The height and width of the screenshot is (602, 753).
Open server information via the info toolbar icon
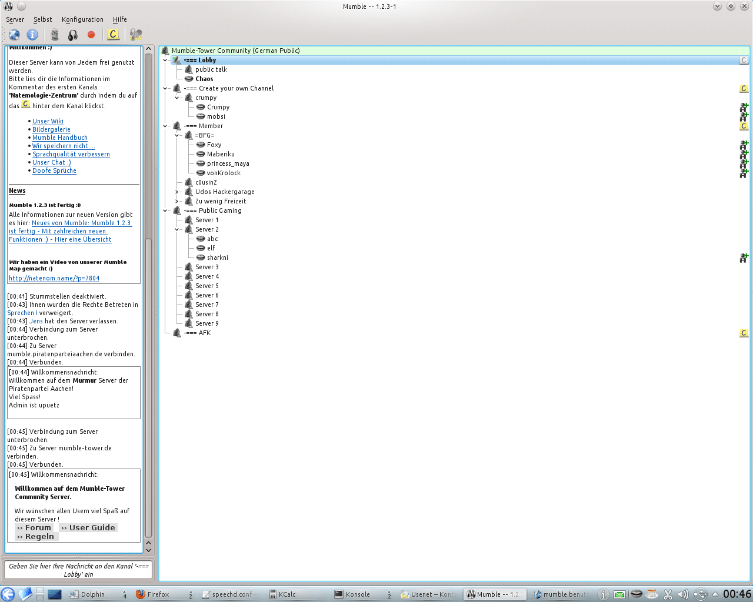point(32,34)
